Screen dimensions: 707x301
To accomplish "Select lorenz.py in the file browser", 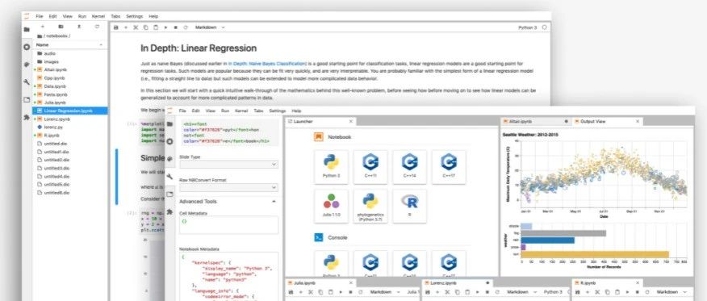I will 70,127.
